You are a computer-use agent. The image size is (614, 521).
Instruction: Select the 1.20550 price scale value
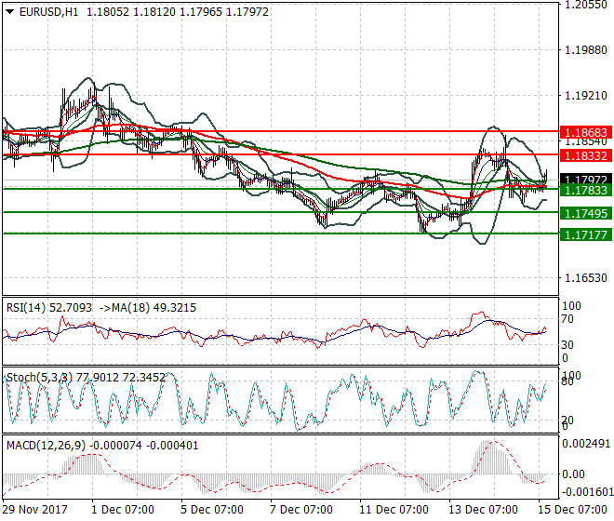point(586,5)
